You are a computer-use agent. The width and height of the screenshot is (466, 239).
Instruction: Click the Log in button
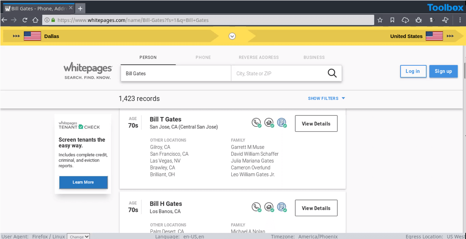point(413,71)
